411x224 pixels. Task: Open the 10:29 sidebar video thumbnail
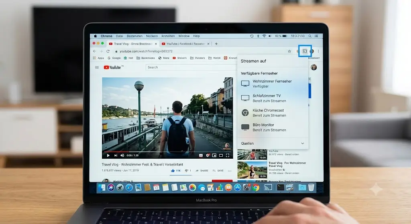click(252, 154)
